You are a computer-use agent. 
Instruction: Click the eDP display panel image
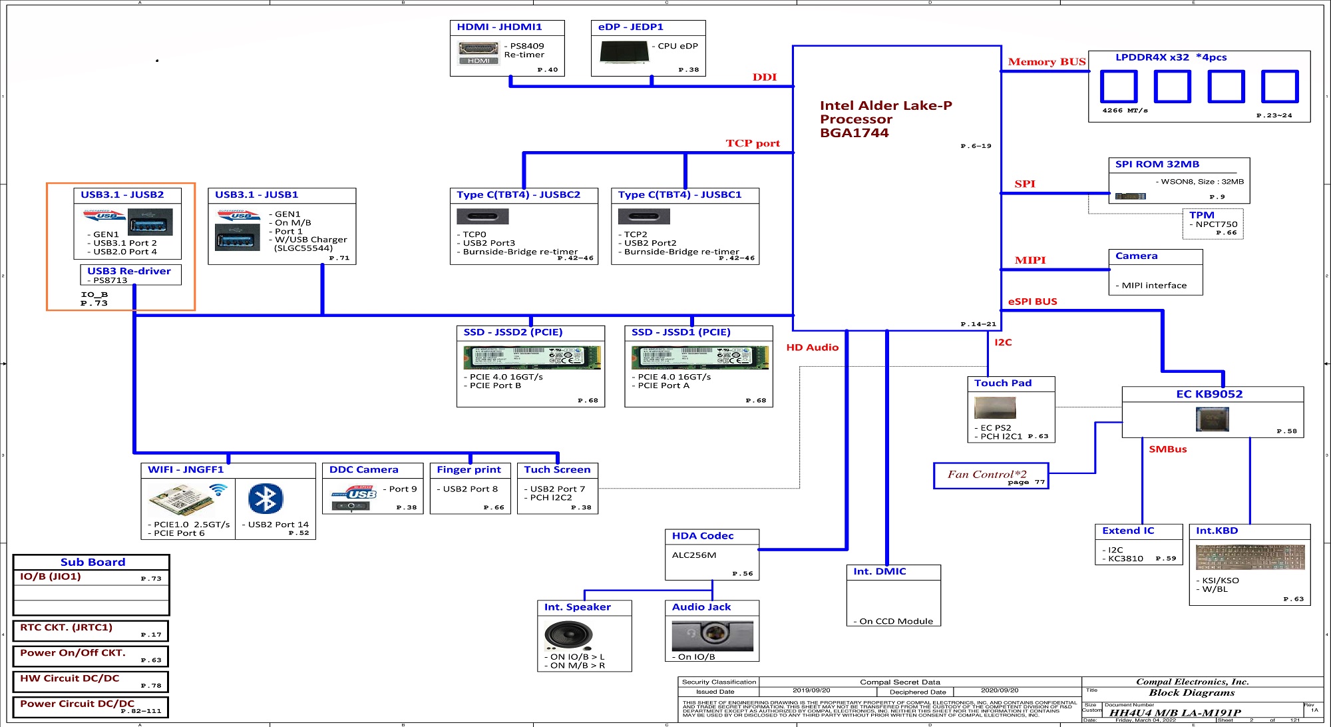tap(624, 52)
